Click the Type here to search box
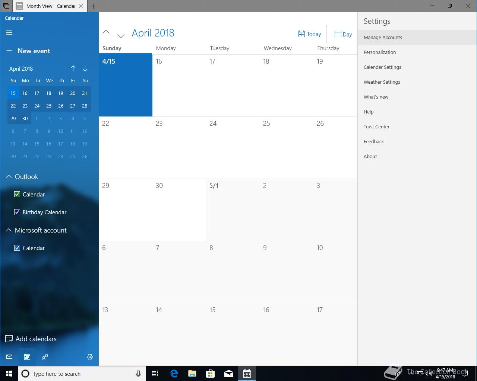The image size is (477, 381). pyautogui.click(x=82, y=374)
